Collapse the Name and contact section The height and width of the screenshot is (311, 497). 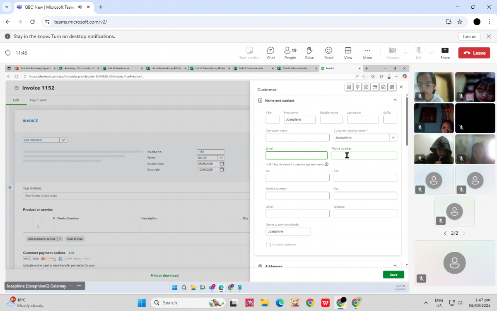[395, 100]
